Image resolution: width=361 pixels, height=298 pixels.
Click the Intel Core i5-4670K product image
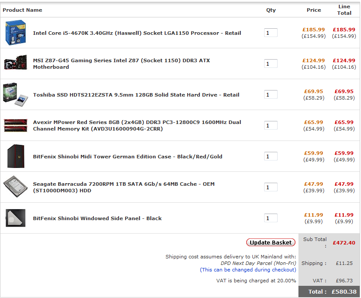[16, 33]
